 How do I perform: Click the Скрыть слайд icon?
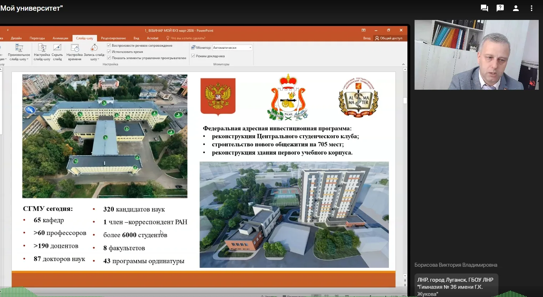click(x=57, y=48)
